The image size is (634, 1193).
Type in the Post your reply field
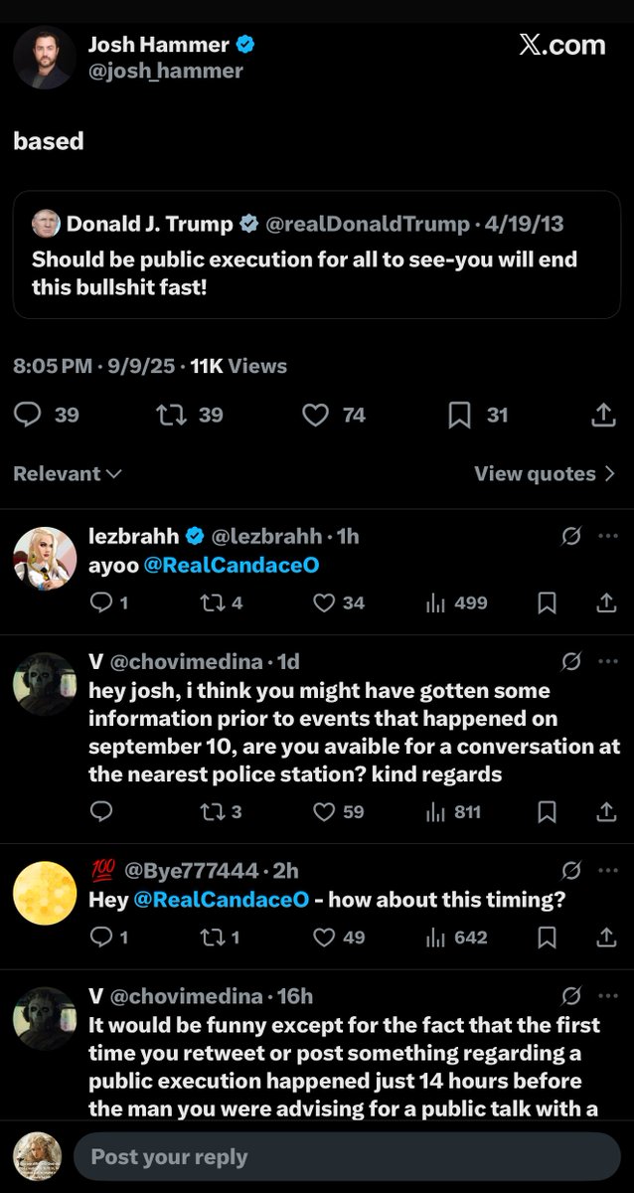pyautogui.click(x=346, y=1157)
